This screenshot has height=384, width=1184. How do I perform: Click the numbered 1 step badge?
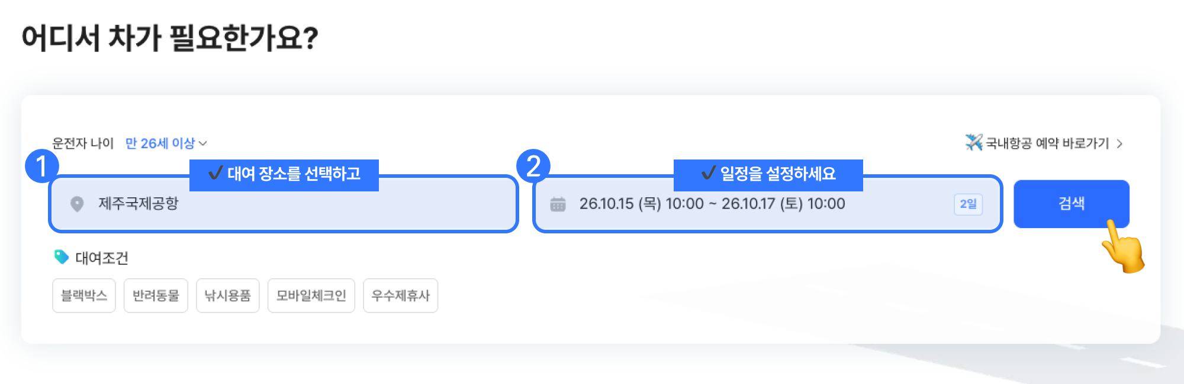point(41,166)
